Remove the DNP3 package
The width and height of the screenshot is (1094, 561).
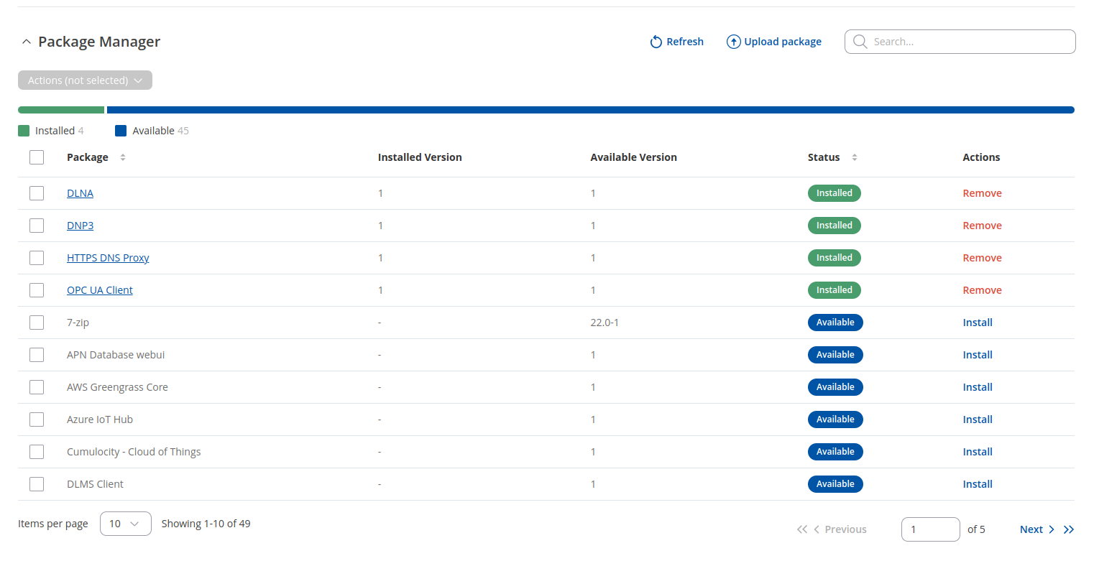(982, 226)
